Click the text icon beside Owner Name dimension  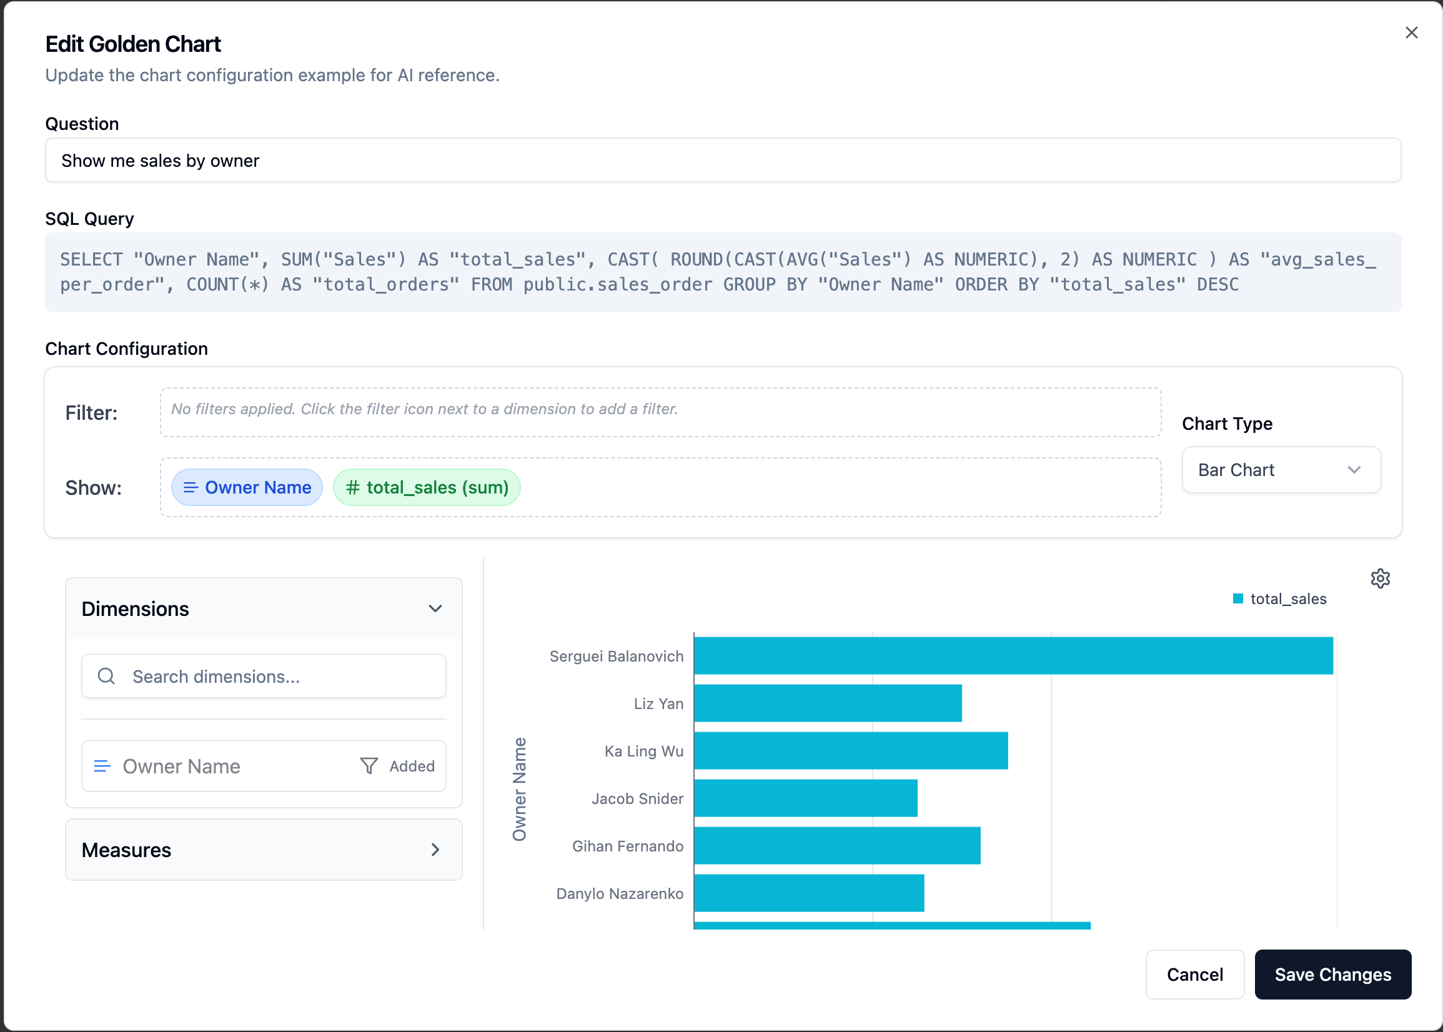[102, 766]
